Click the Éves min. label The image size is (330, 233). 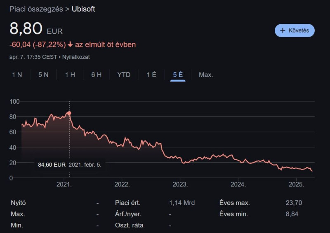(233, 214)
